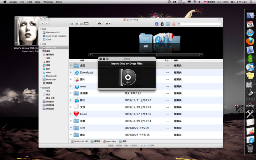This screenshot has width=256, height=160.
Task: Open the Disco application menu
Action: point(13,2)
